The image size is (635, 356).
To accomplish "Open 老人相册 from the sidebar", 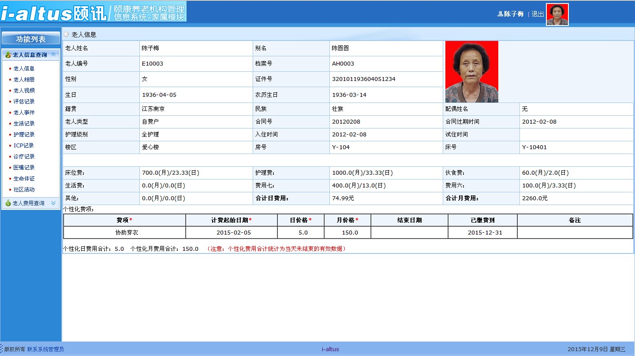I will point(24,80).
